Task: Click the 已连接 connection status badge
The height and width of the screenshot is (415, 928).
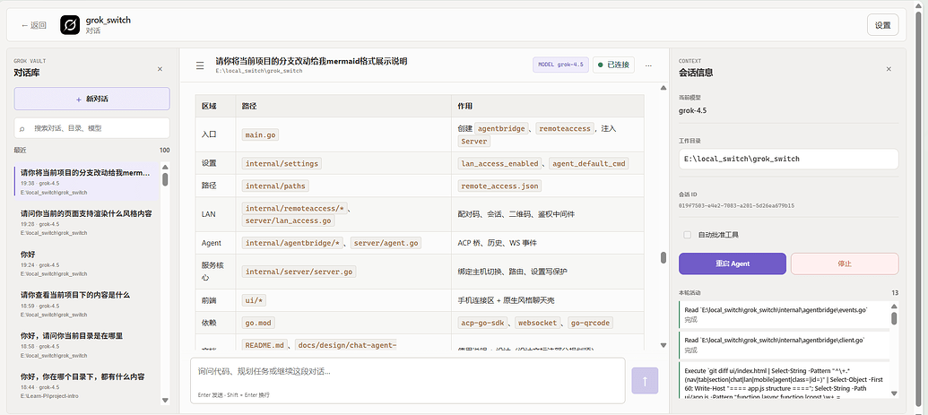Action: (x=613, y=65)
